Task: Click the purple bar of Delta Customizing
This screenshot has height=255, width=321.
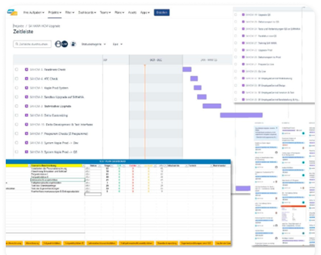Action: pyautogui.click(x=241, y=115)
